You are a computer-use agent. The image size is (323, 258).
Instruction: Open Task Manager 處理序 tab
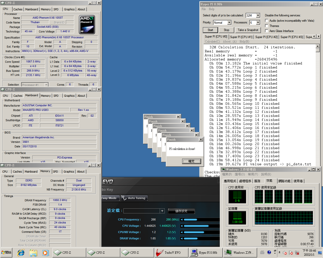[245, 181]
